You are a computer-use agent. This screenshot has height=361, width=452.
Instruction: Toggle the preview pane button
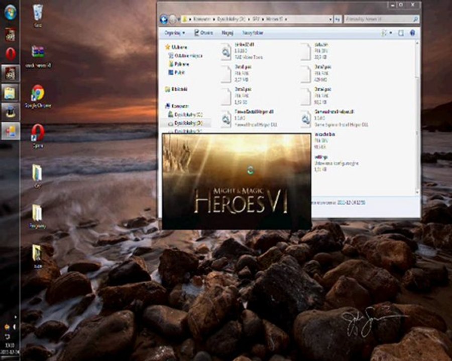[401, 33]
